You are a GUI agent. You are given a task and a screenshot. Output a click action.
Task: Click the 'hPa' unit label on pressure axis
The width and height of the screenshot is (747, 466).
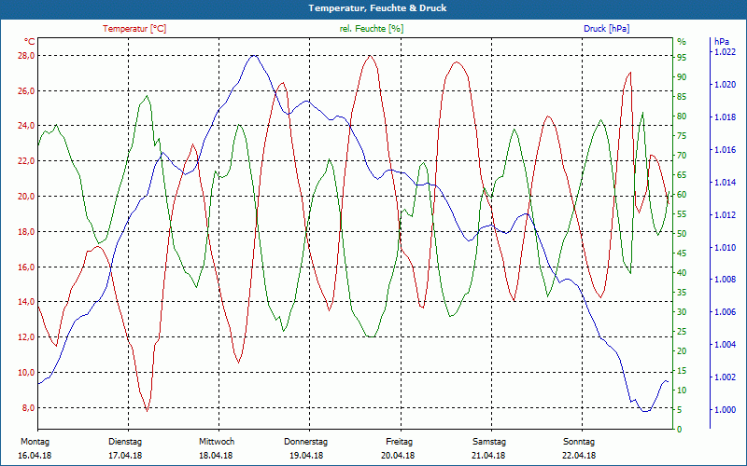coord(722,42)
